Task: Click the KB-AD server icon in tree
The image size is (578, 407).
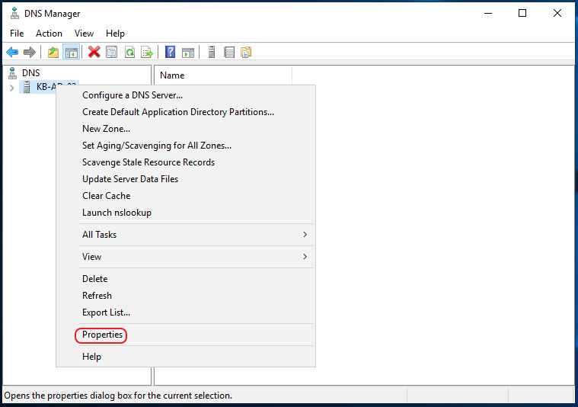Action: tap(27, 87)
